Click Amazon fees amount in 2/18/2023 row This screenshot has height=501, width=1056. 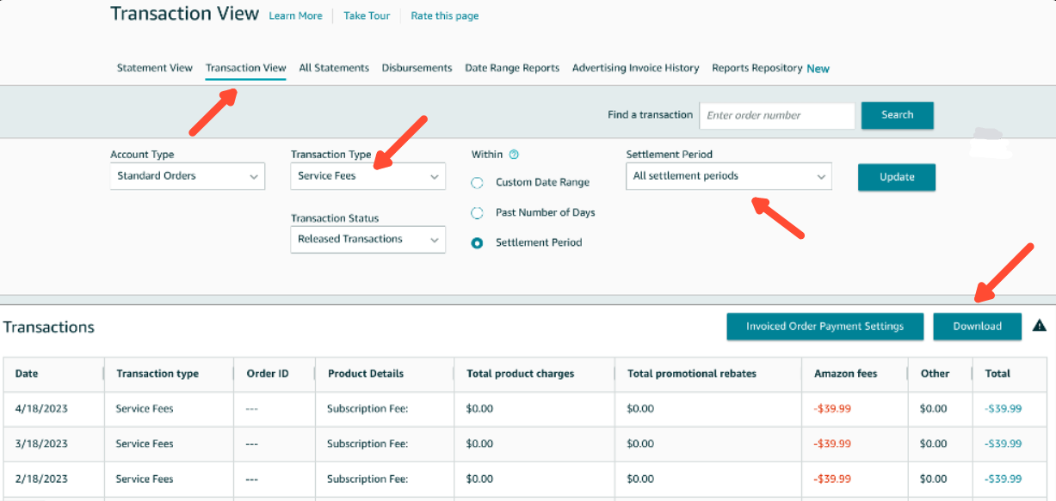coord(832,480)
